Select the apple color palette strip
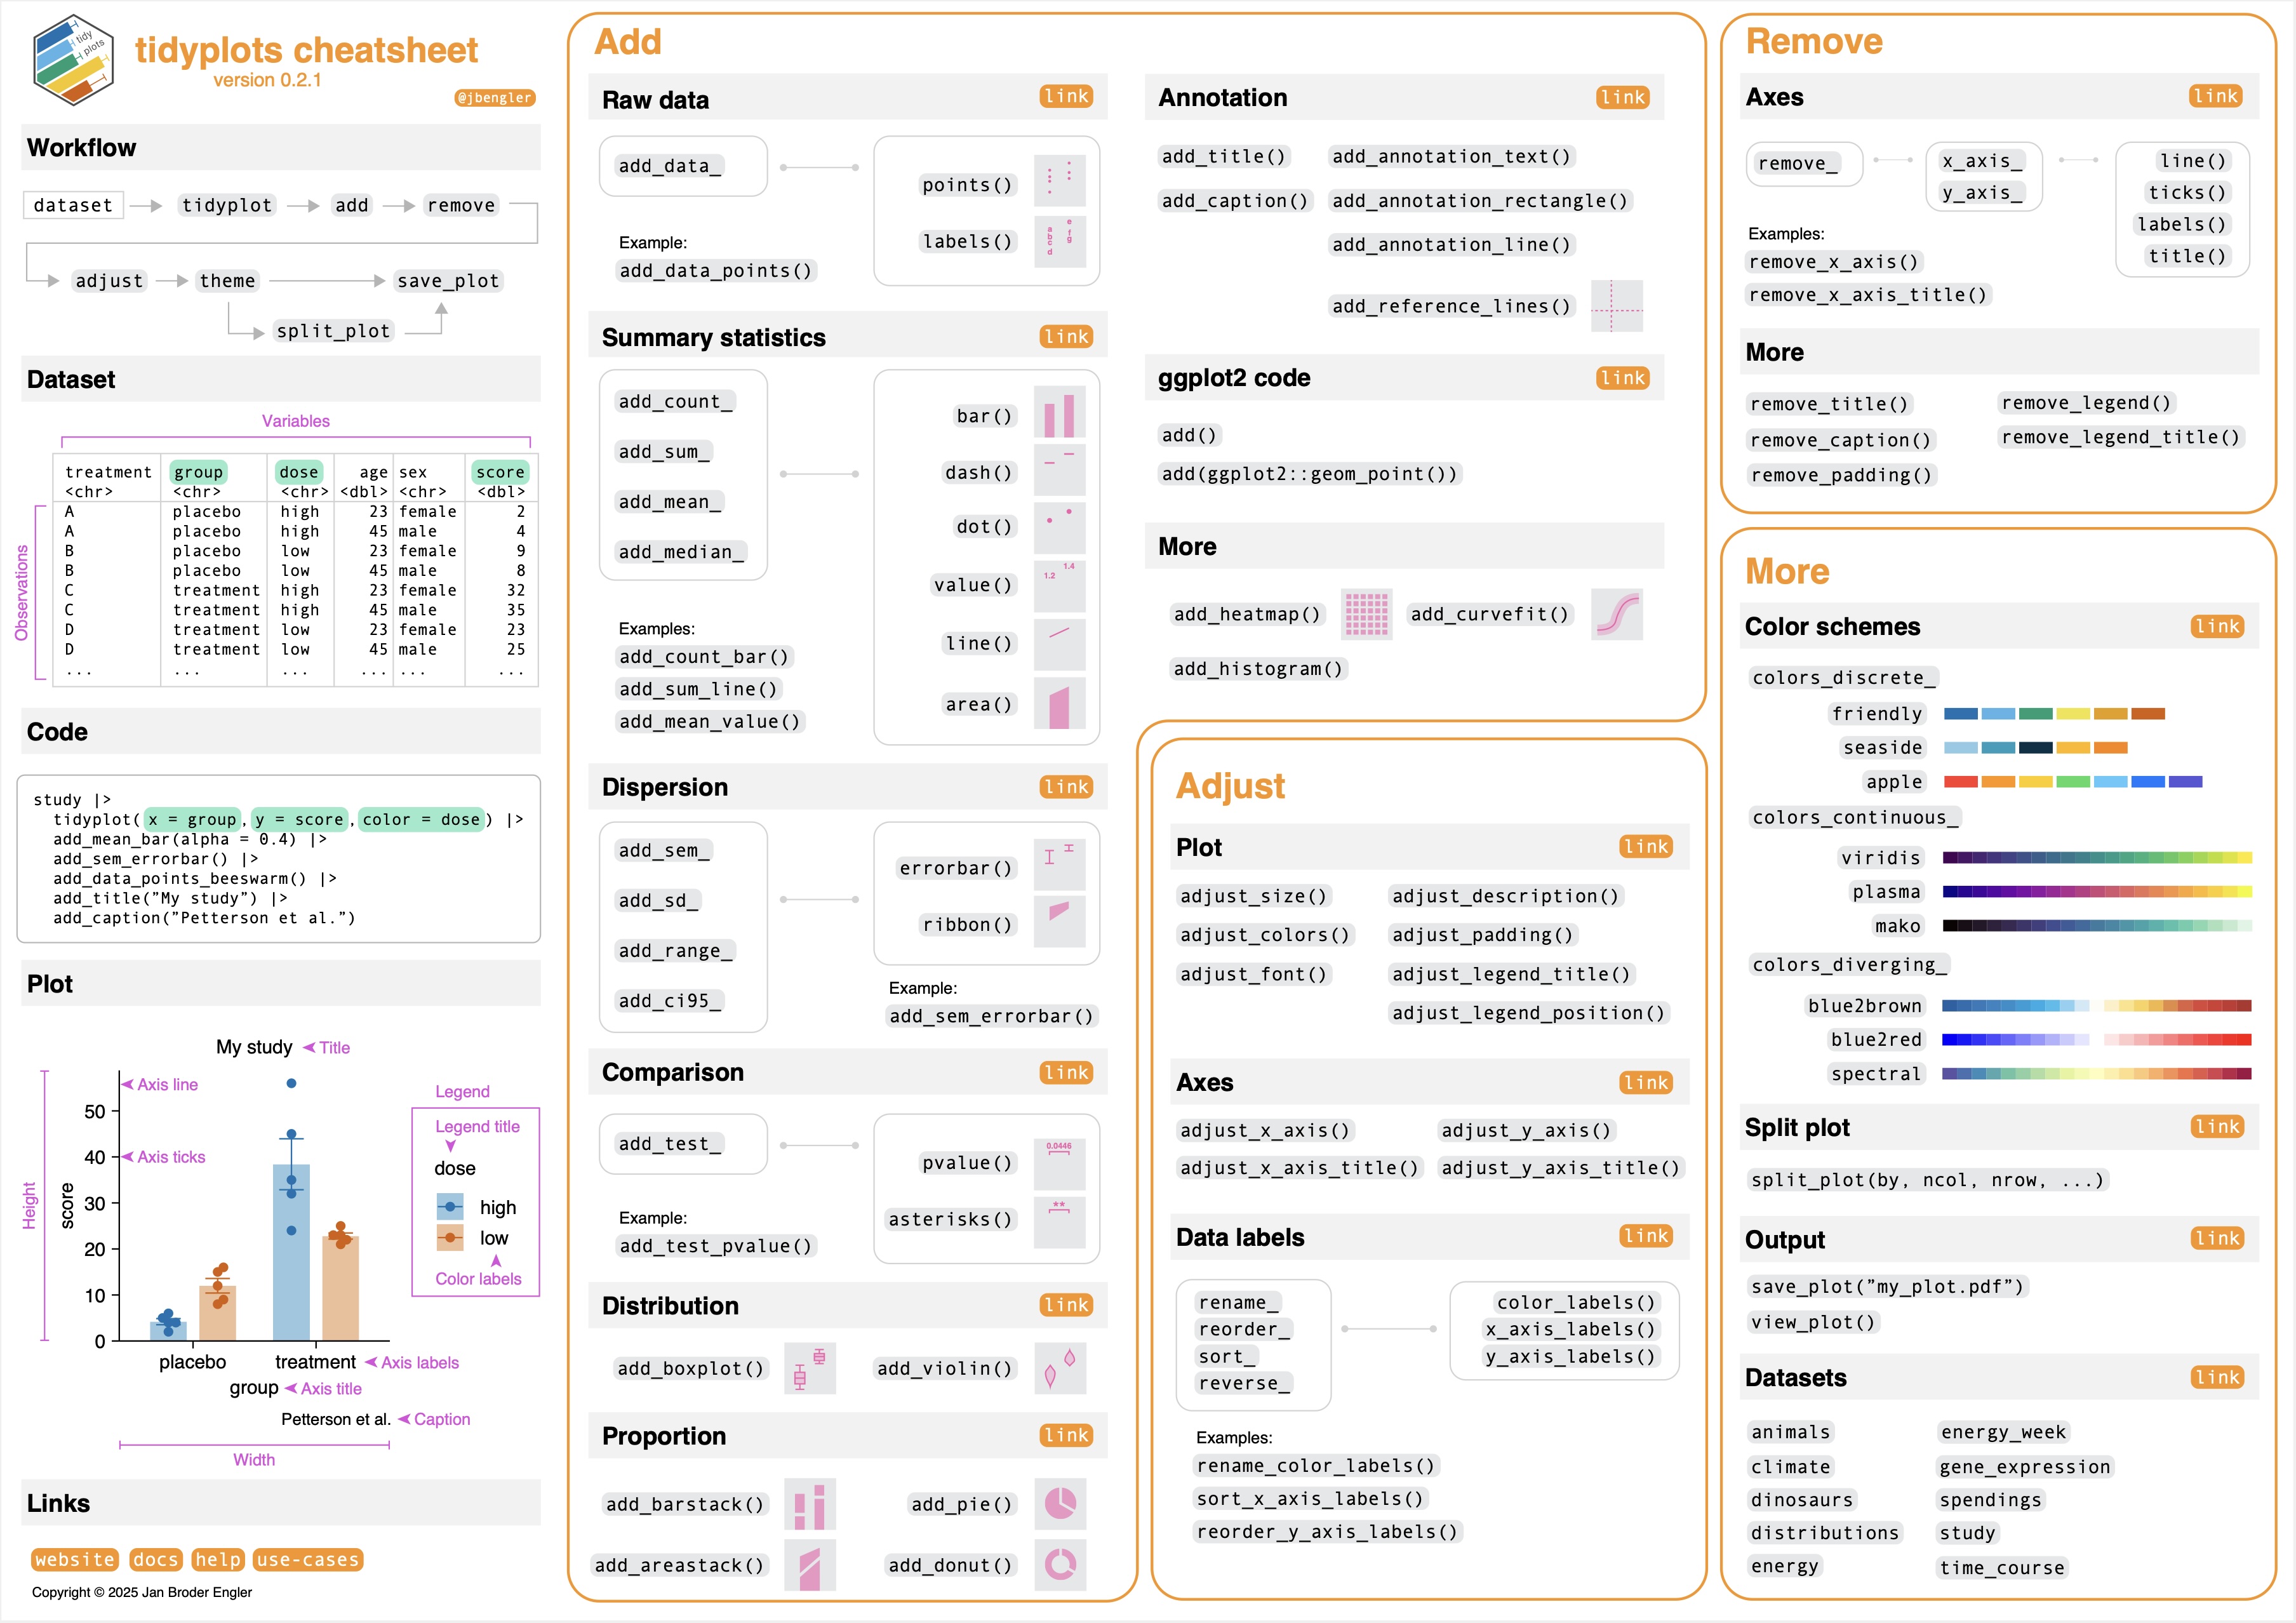This screenshot has width=2296, height=1623. pos(2073,782)
